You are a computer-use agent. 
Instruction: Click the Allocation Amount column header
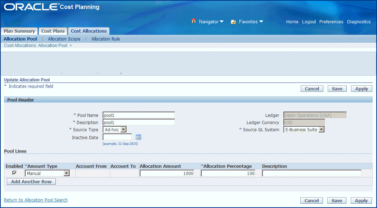[160, 166]
